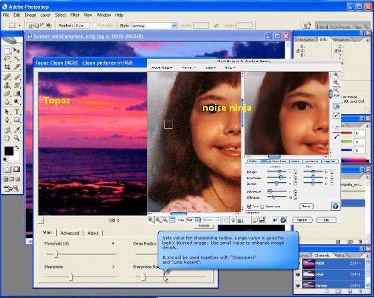Open the third dropdown menu in Noise Ninja window

[x=210, y=68]
